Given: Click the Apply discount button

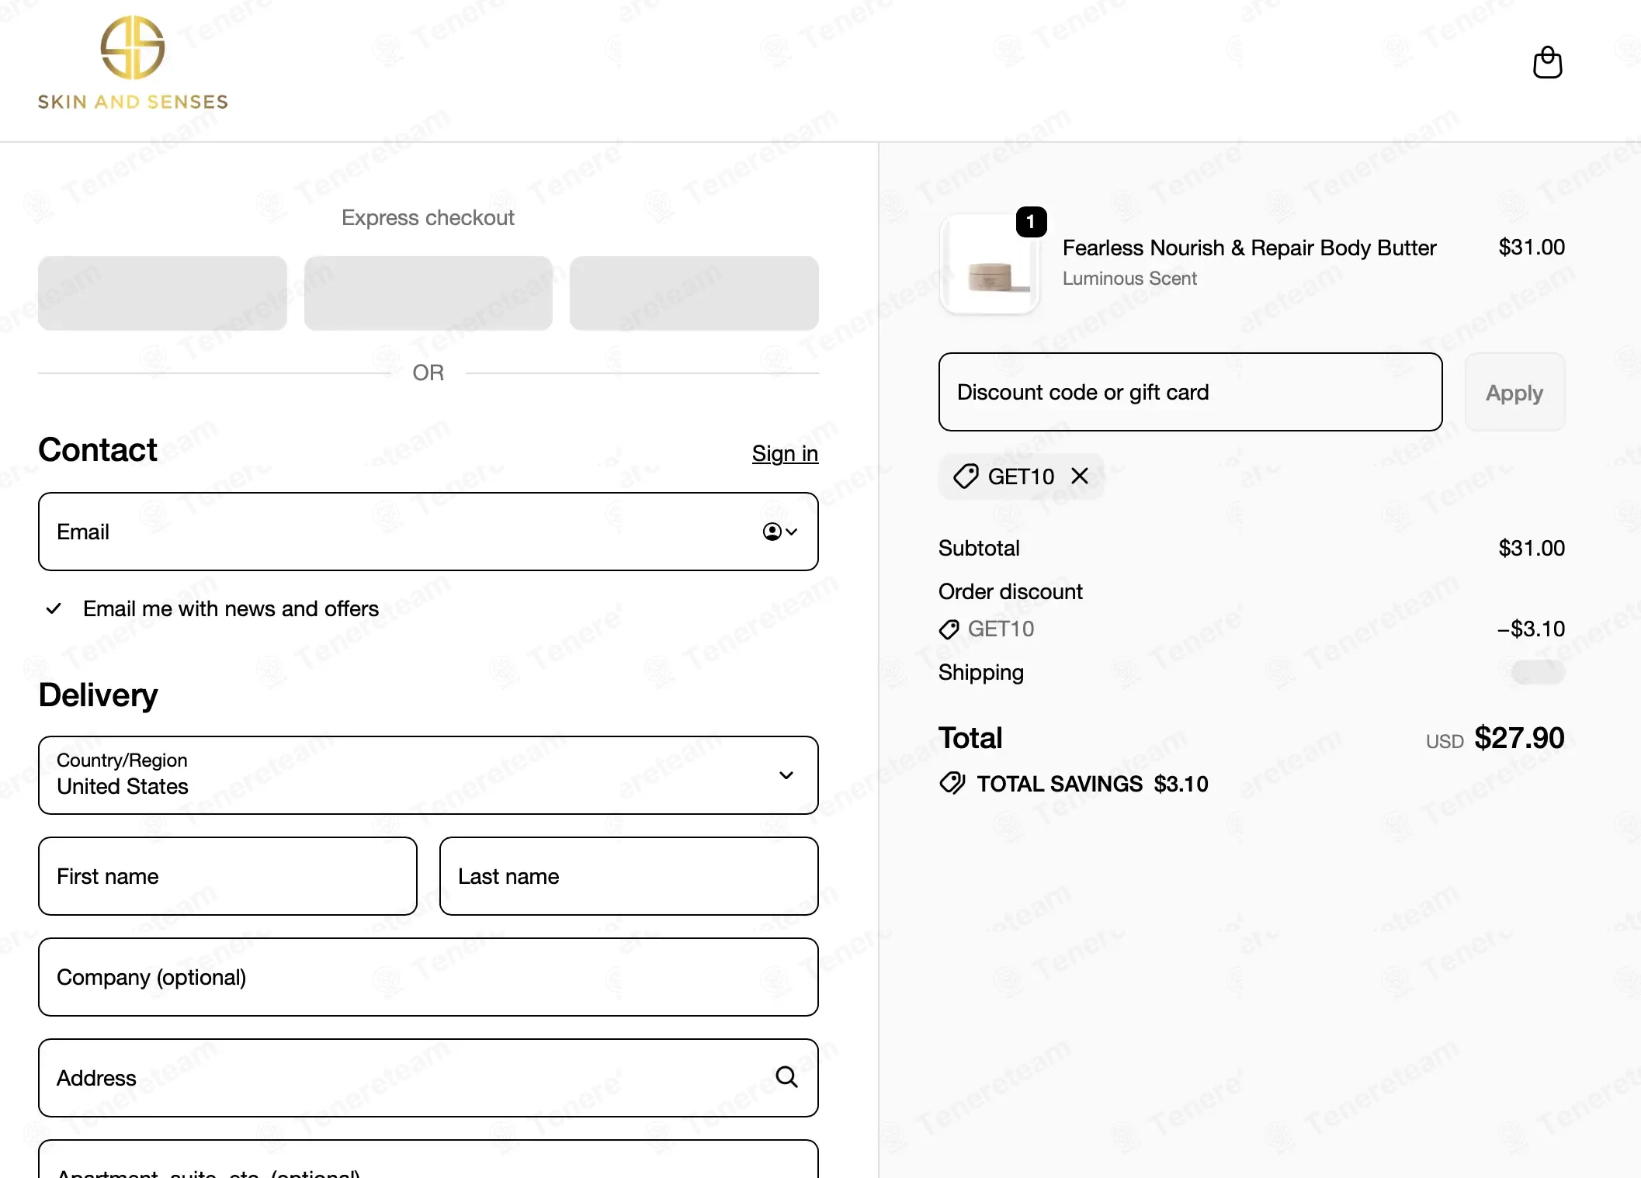Looking at the screenshot, I should point(1514,392).
